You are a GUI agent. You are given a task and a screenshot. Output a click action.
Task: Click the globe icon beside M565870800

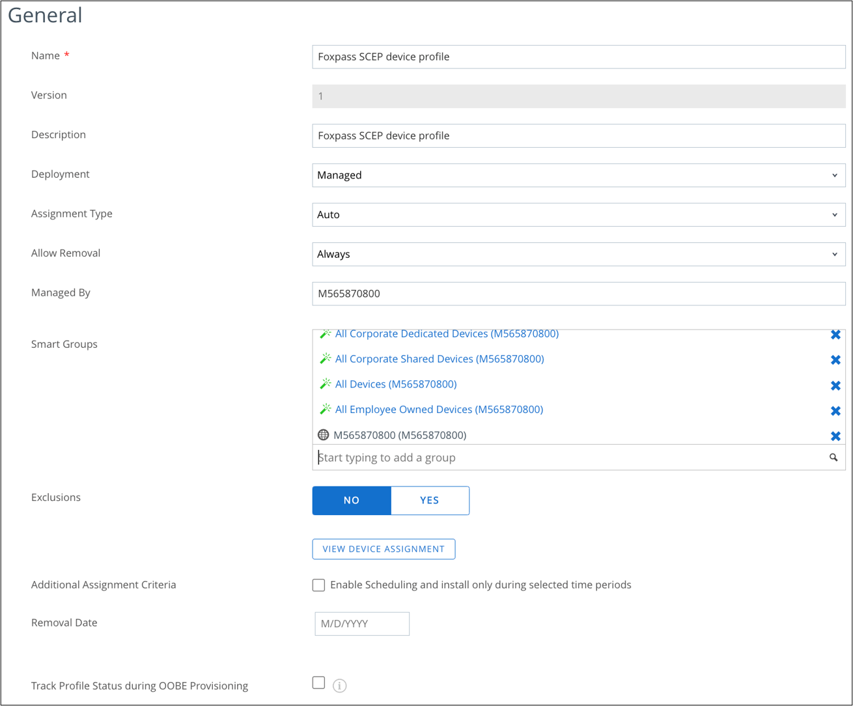tap(323, 435)
